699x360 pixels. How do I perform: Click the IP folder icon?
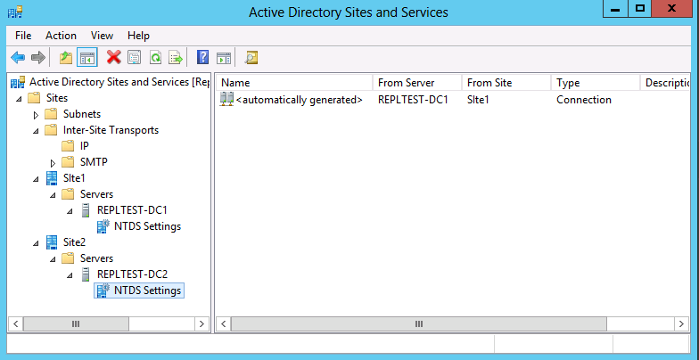click(x=68, y=146)
